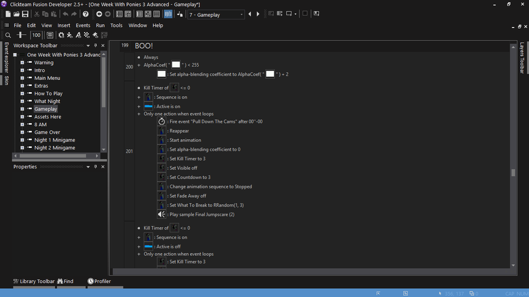Click the Build export icon at toolbar end
This screenshot has height=297, width=529.
[x=316, y=14]
